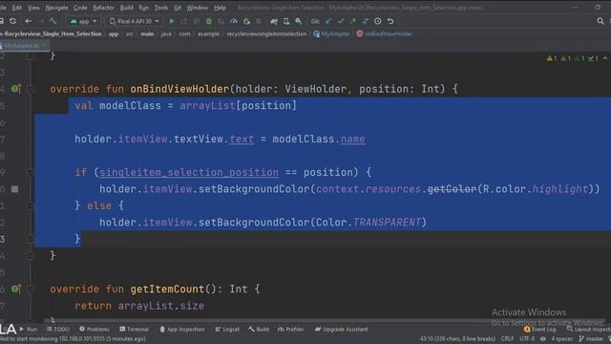Show Git history clock icon
This screenshot has width=611, height=344.
tap(378, 21)
